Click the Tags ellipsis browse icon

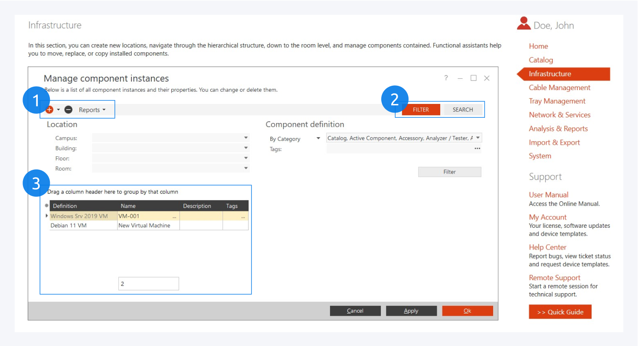click(x=477, y=149)
